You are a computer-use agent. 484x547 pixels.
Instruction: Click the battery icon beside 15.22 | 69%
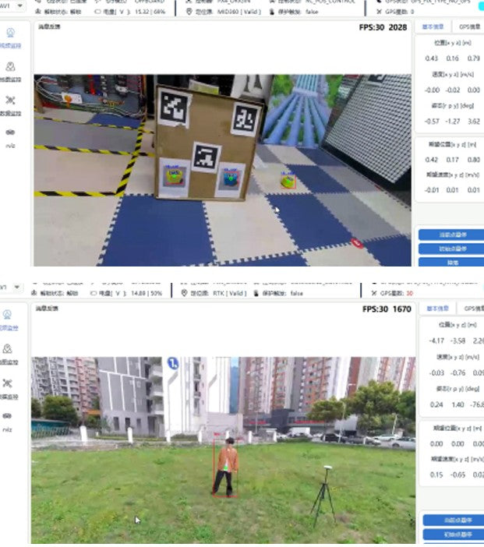(97, 12)
